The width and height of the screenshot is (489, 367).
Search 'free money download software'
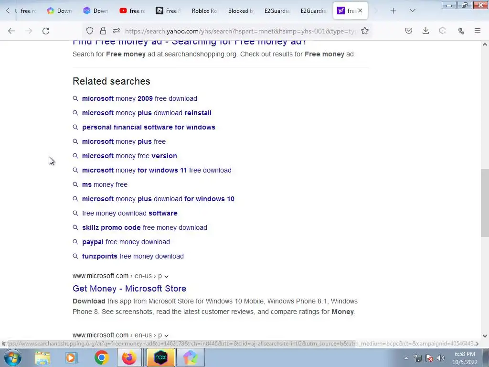coord(130,214)
